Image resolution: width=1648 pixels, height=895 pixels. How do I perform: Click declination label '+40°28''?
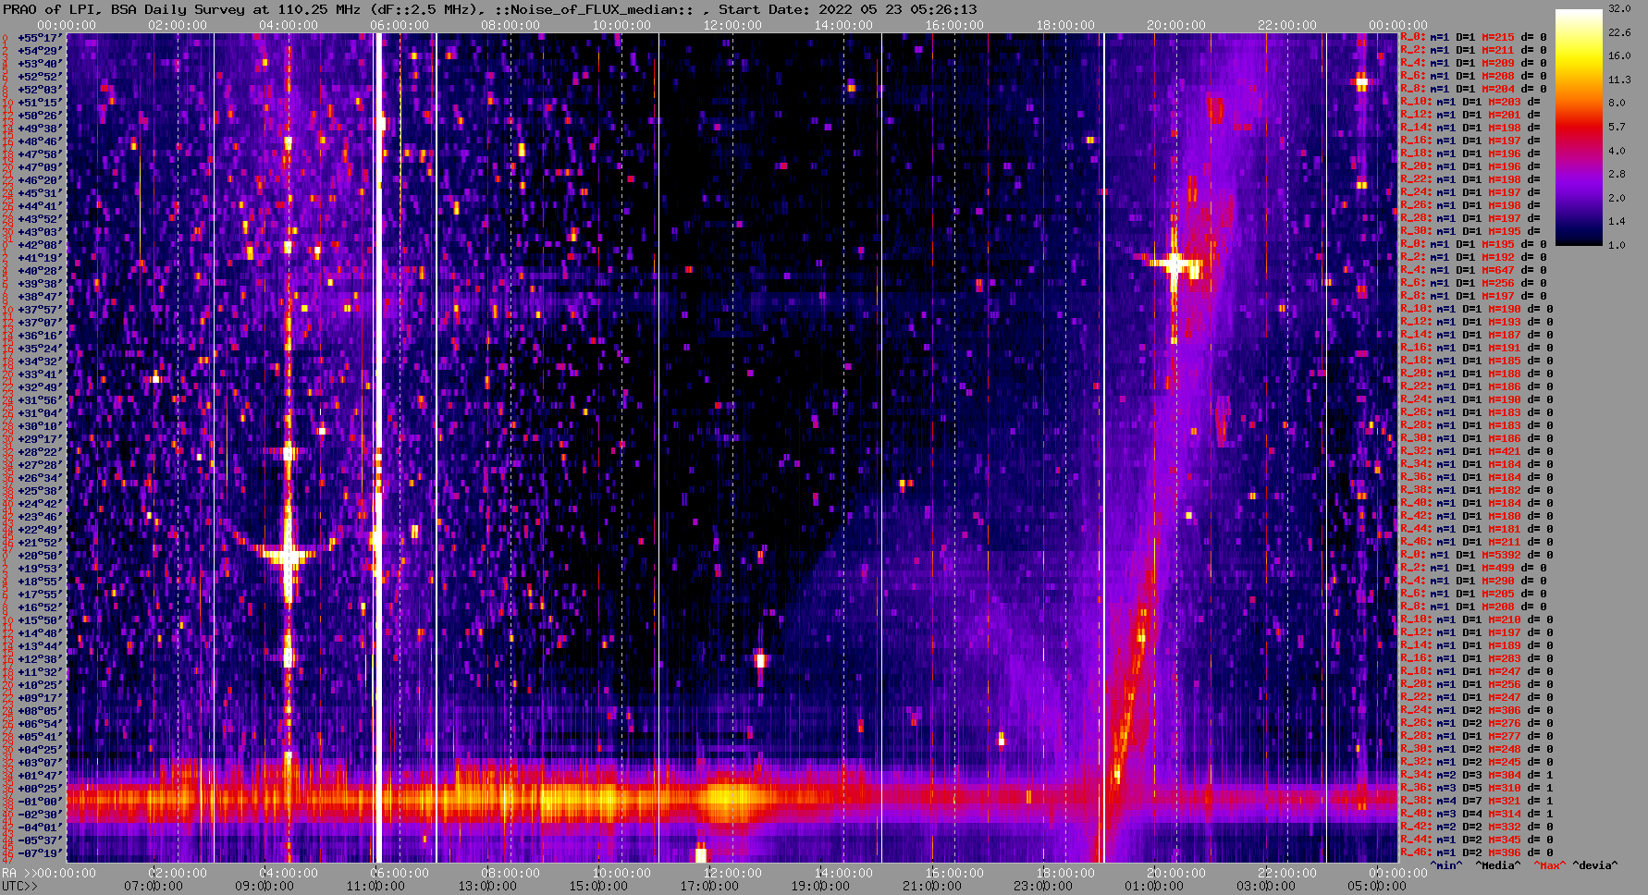[x=40, y=270]
